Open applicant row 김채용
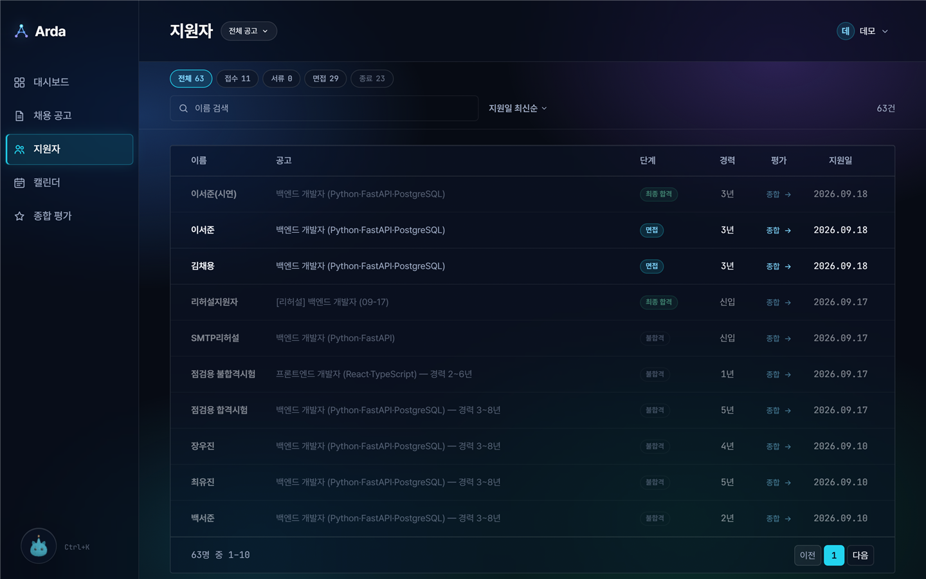 532,266
